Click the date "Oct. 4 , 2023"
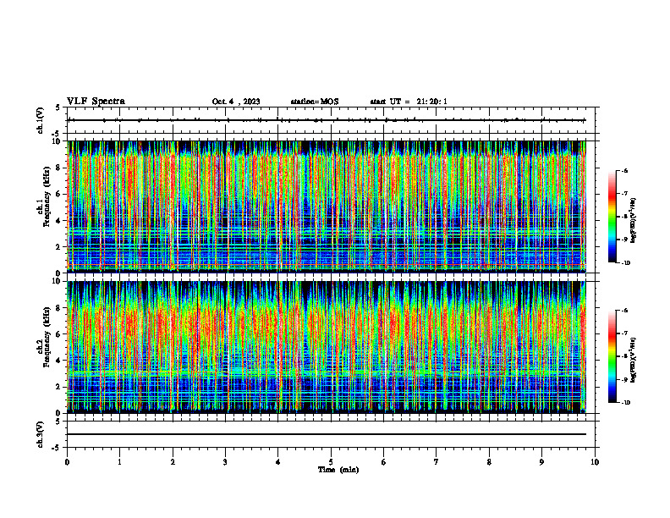Screen dimensions: 670x518 tap(236, 102)
